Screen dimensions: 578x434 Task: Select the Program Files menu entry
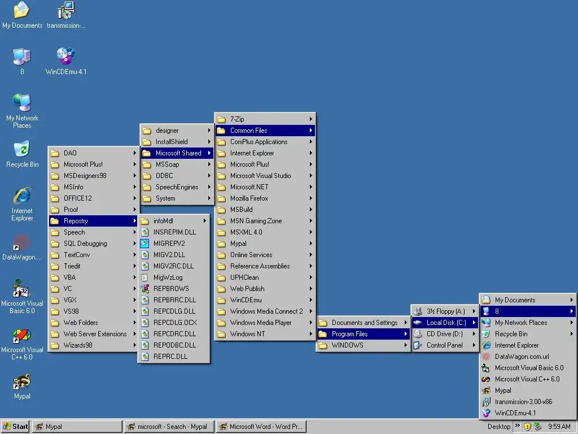coord(364,334)
